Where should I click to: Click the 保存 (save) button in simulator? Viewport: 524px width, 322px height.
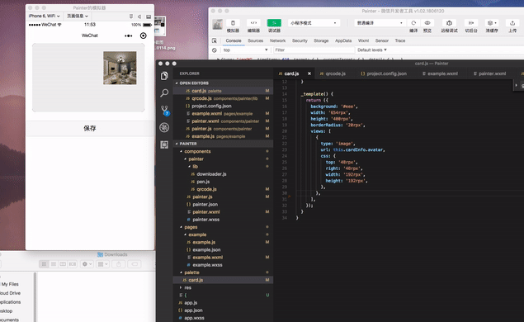[x=90, y=129]
